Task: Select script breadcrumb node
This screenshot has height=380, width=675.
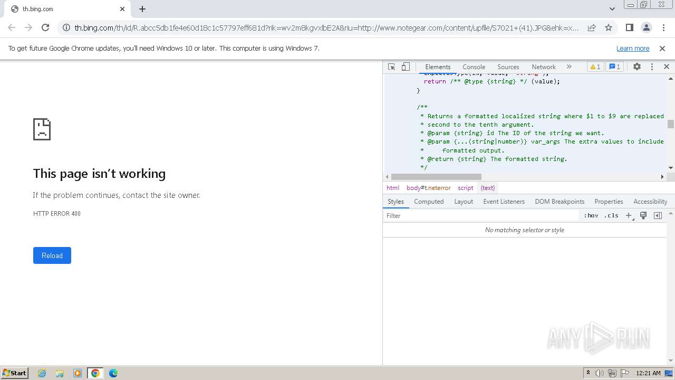Action: coord(466,188)
